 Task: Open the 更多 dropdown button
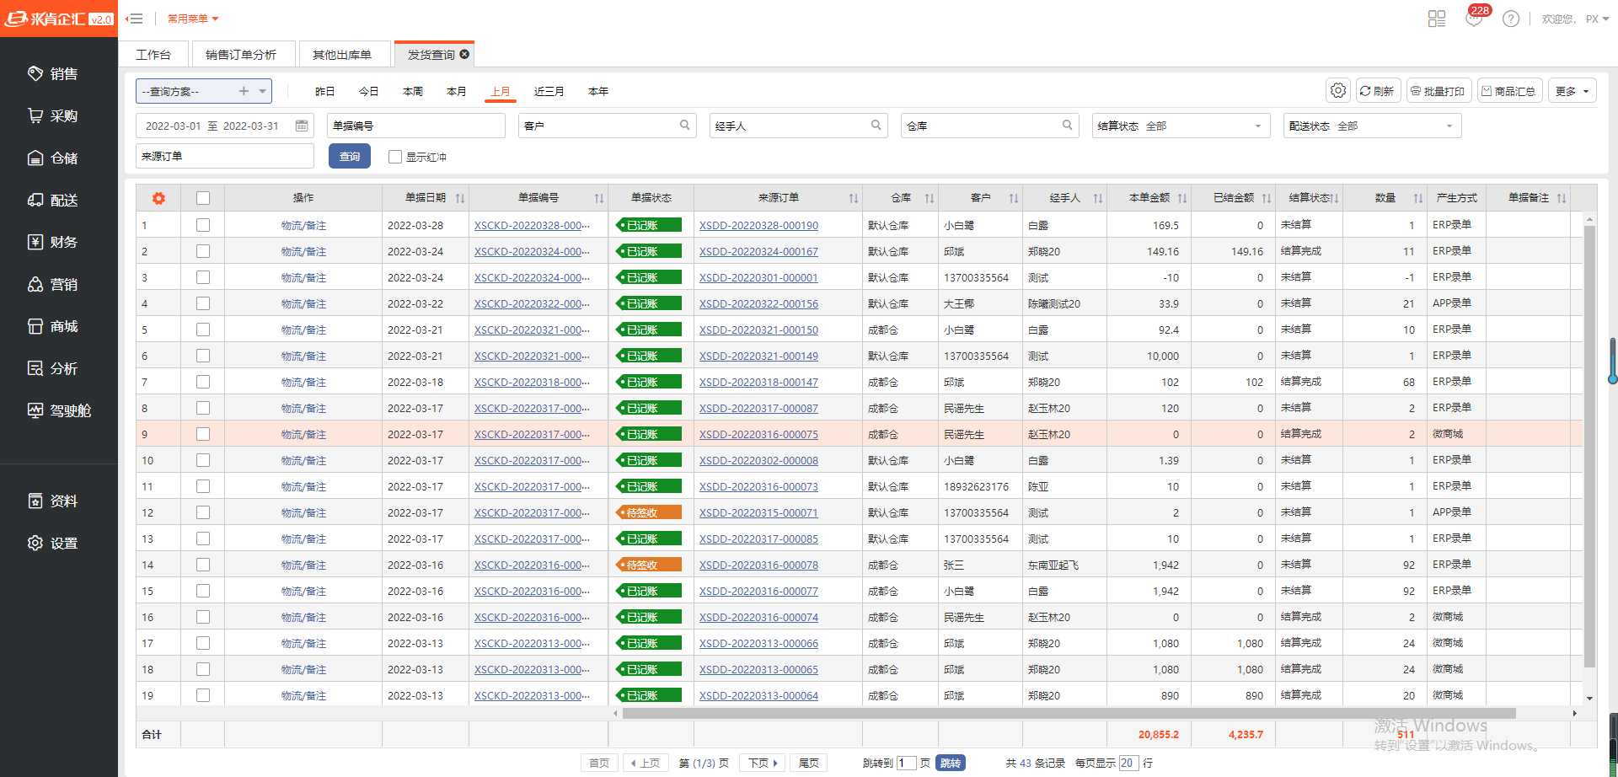pos(1572,91)
